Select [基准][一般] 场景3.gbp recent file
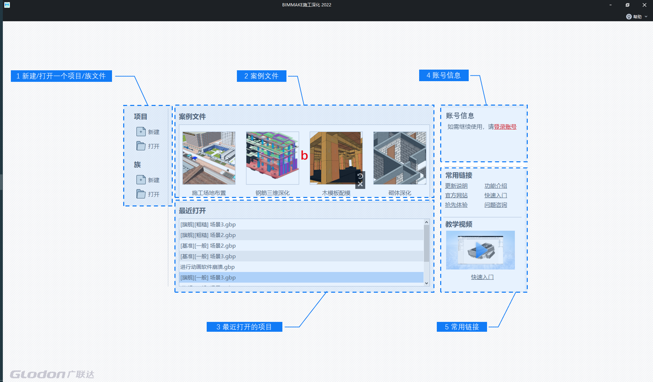The width and height of the screenshot is (653, 382). pyautogui.click(x=301, y=256)
